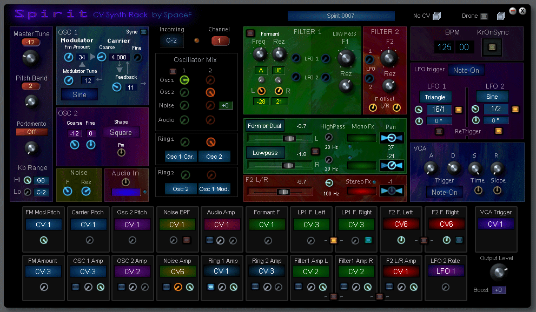Image resolution: width=536 pixels, height=312 pixels.
Task: Select the FM Mod.Pitch CV 1 source
Action: point(43,225)
